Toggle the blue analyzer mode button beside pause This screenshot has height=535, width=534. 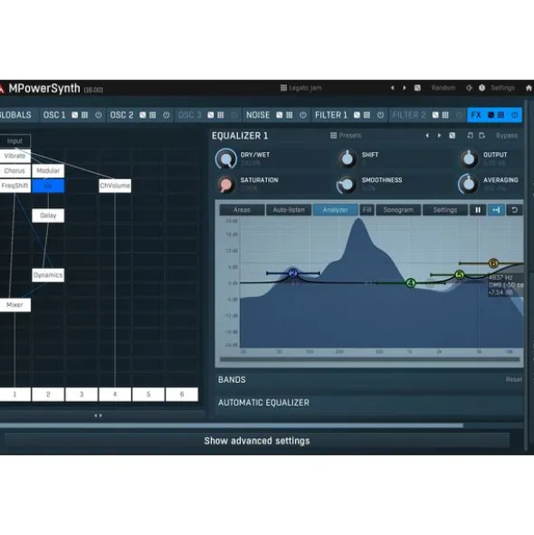click(x=497, y=210)
